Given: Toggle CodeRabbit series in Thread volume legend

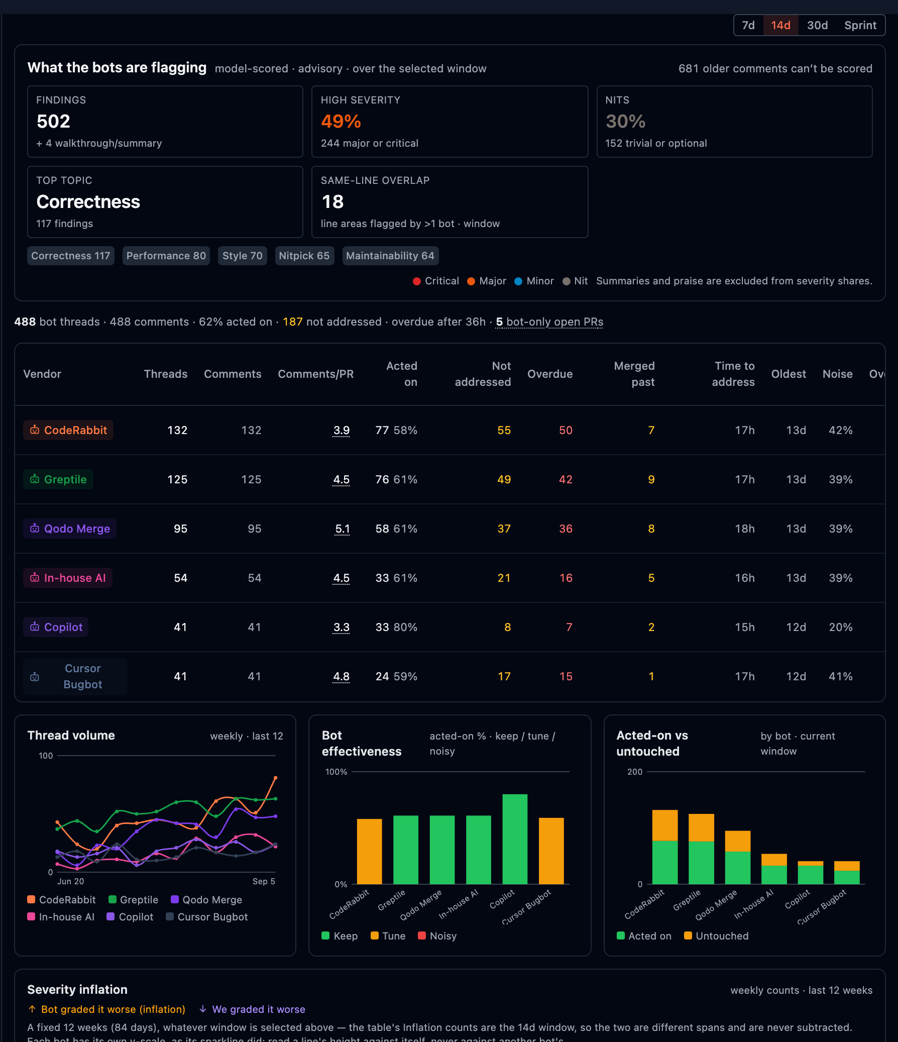Looking at the screenshot, I should coord(61,900).
